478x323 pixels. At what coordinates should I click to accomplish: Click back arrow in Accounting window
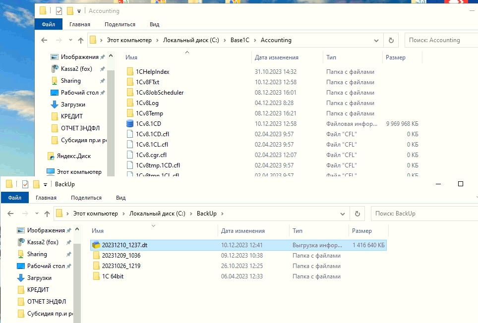pos(44,41)
